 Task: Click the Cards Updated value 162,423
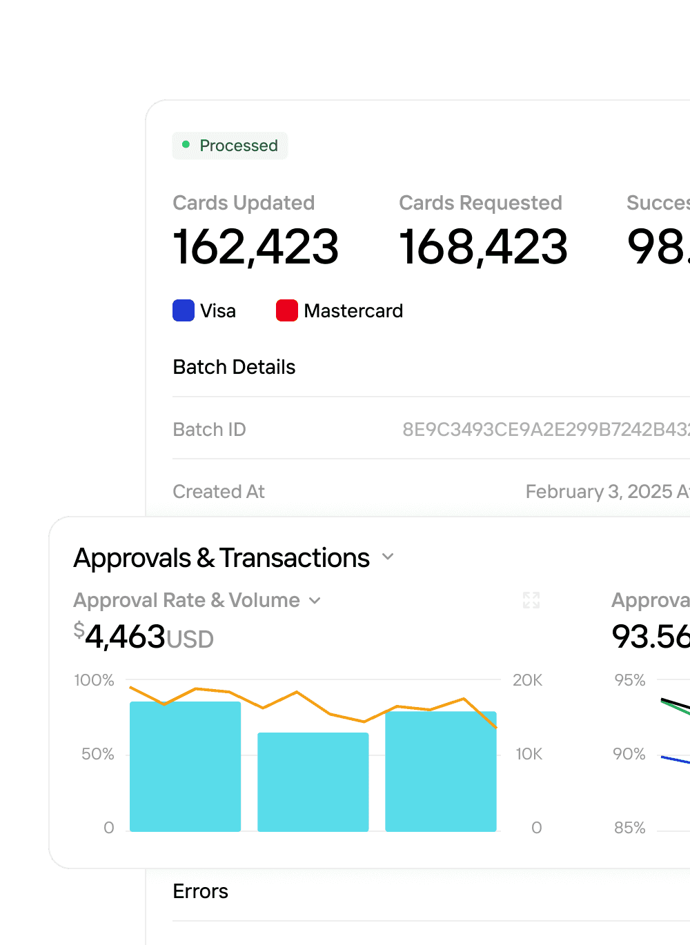[x=256, y=246]
